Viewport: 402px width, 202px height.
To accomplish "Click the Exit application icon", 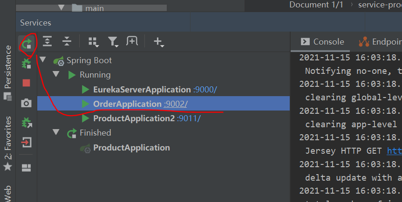I will click(26, 142).
